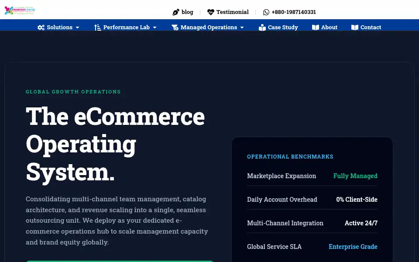The height and width of the screenshot is (262, 419).
Task: Click the About book icon
Action: pos(316,27)
